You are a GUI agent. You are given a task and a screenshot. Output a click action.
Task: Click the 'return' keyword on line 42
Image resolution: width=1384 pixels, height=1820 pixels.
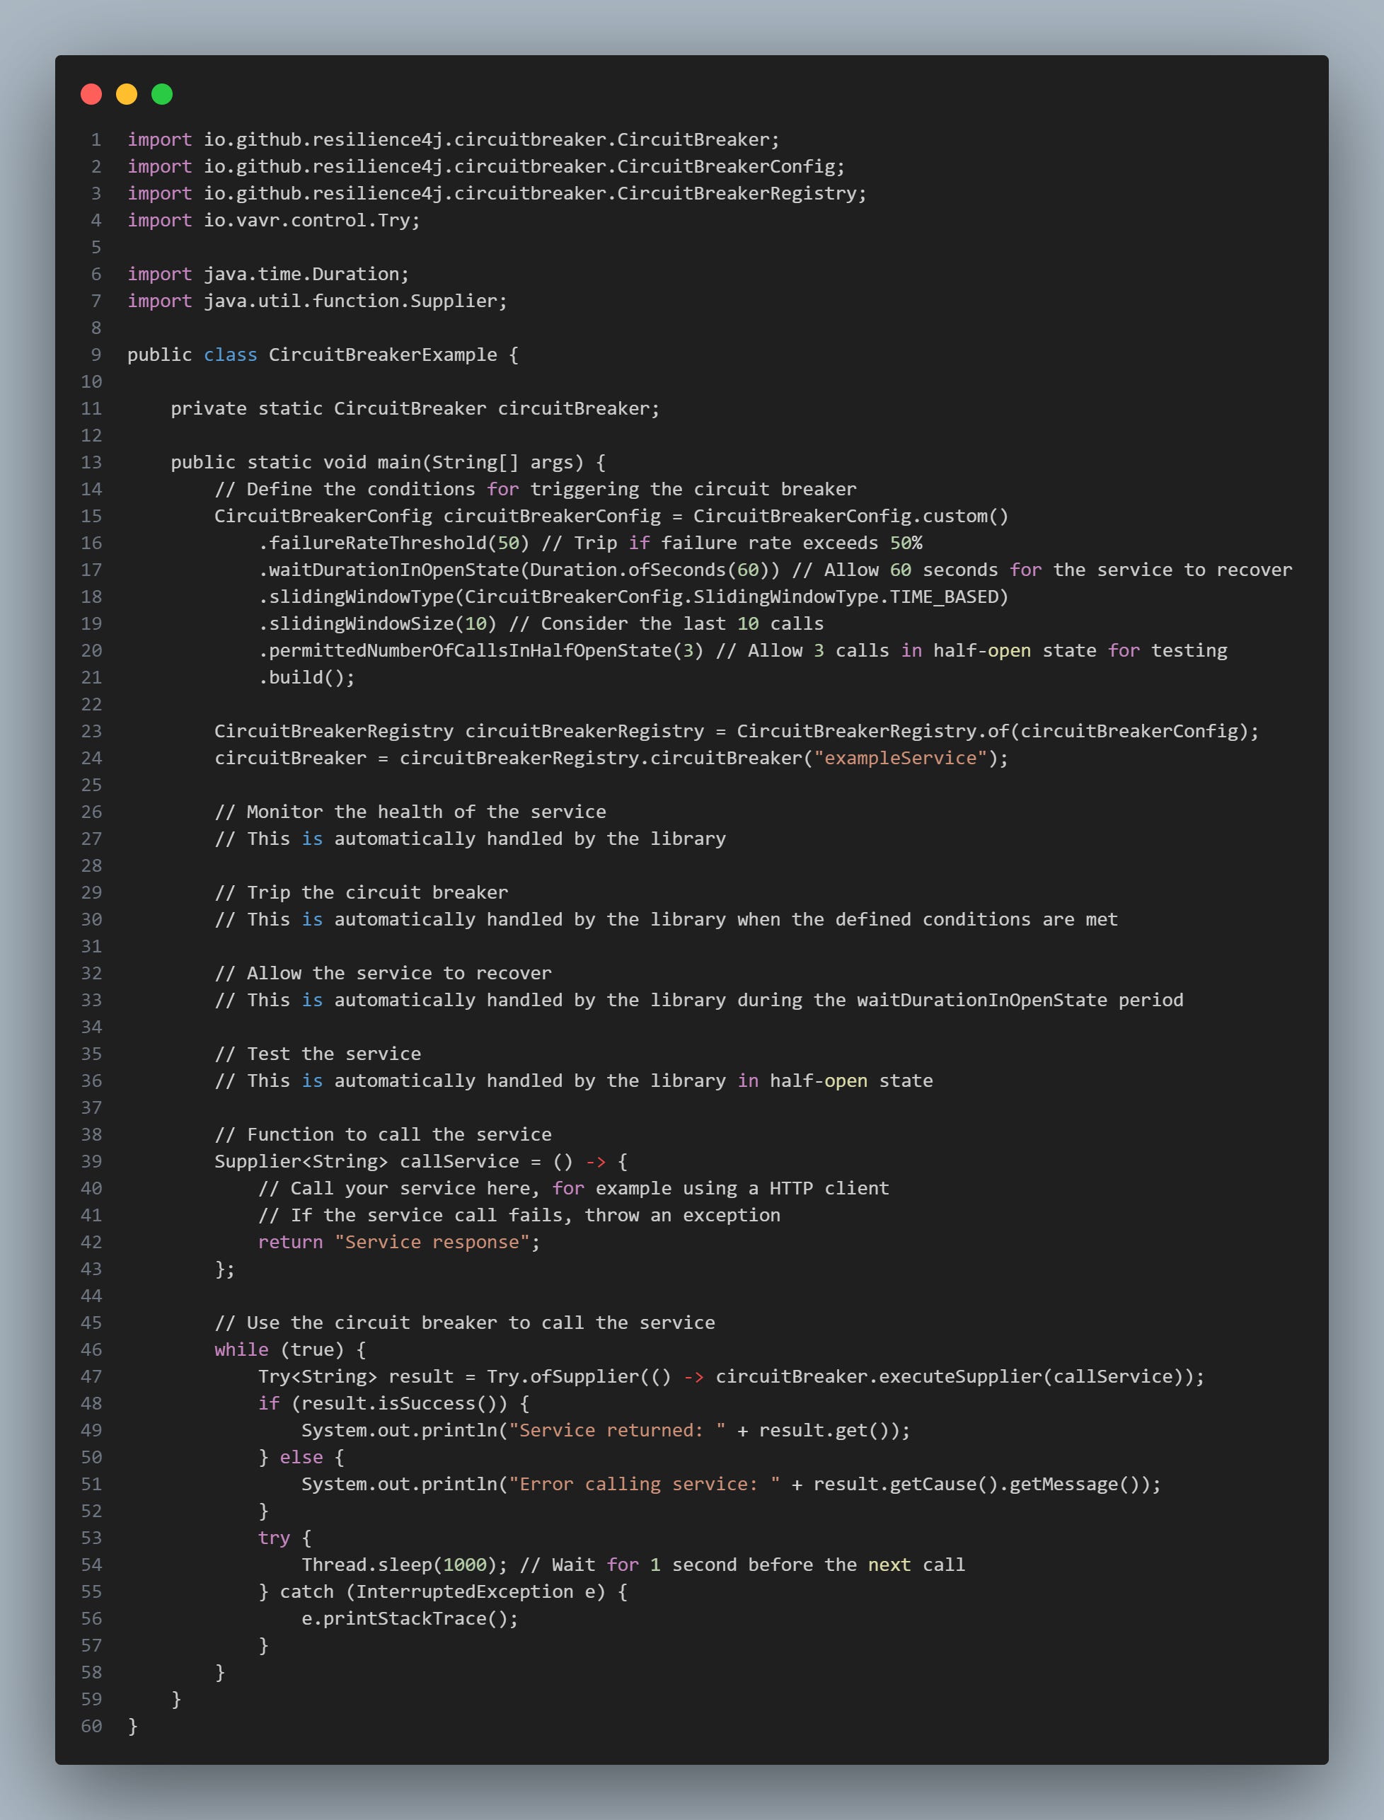pos(290,1243)
